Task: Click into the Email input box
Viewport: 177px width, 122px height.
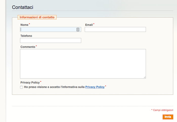Action: (x=115, y=29)
